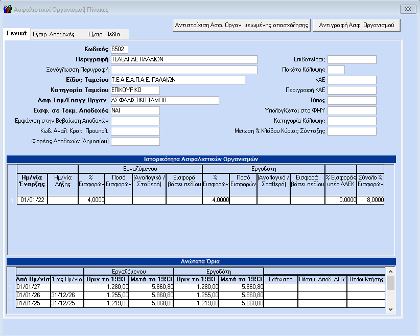The image size is (420, 336).
Task: Click Πλασμ. Αποδ. ΔΠΥ column header
Action: click(x=322, y=279)
